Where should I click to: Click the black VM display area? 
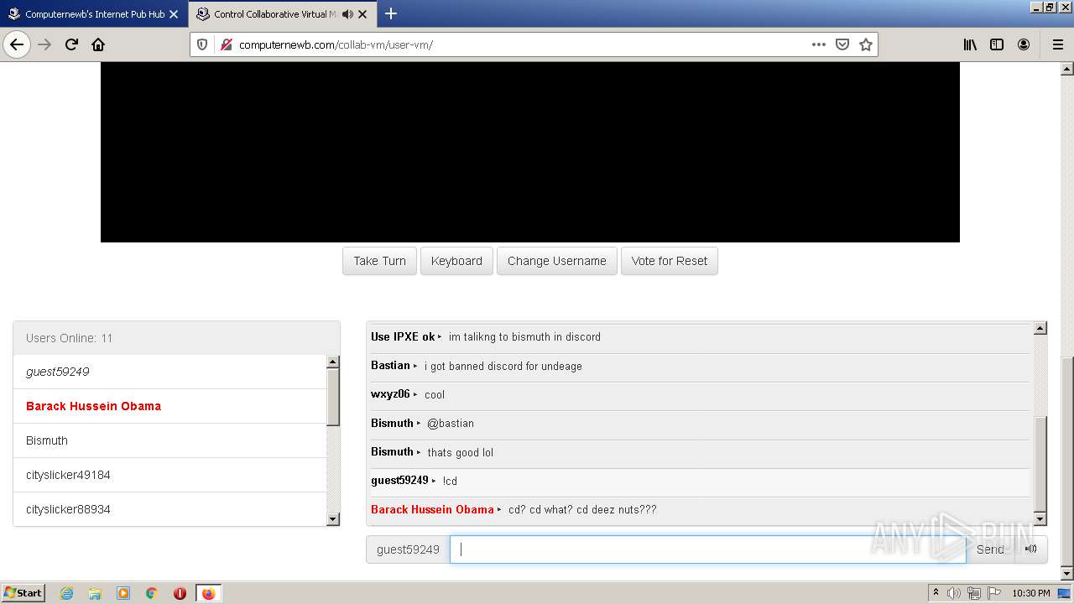point(530,152)
